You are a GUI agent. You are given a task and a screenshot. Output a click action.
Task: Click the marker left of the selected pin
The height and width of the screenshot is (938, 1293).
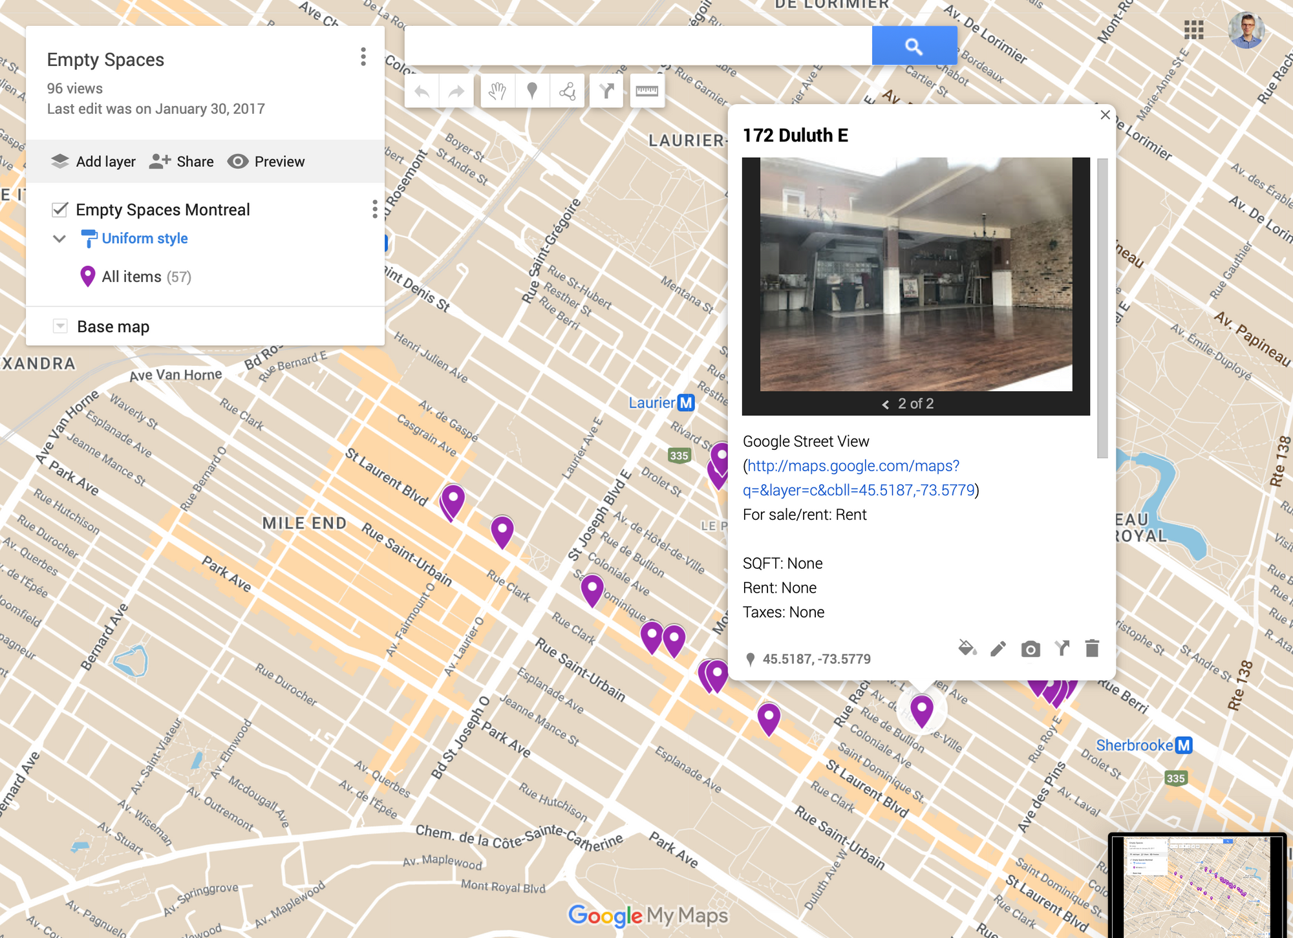pos(769,719)
